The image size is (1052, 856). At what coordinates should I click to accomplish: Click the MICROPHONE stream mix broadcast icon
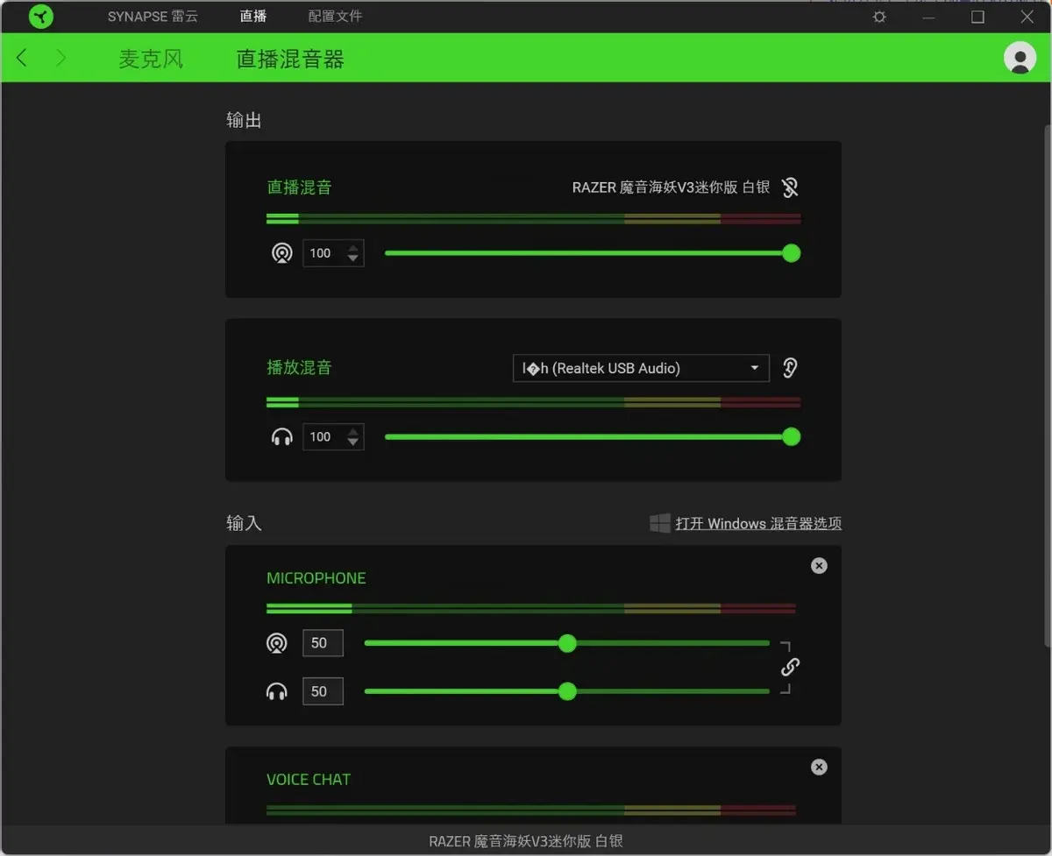276,644
